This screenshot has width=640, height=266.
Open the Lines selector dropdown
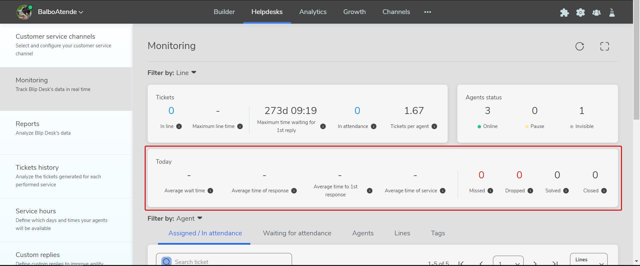click(x=589, y=260)
